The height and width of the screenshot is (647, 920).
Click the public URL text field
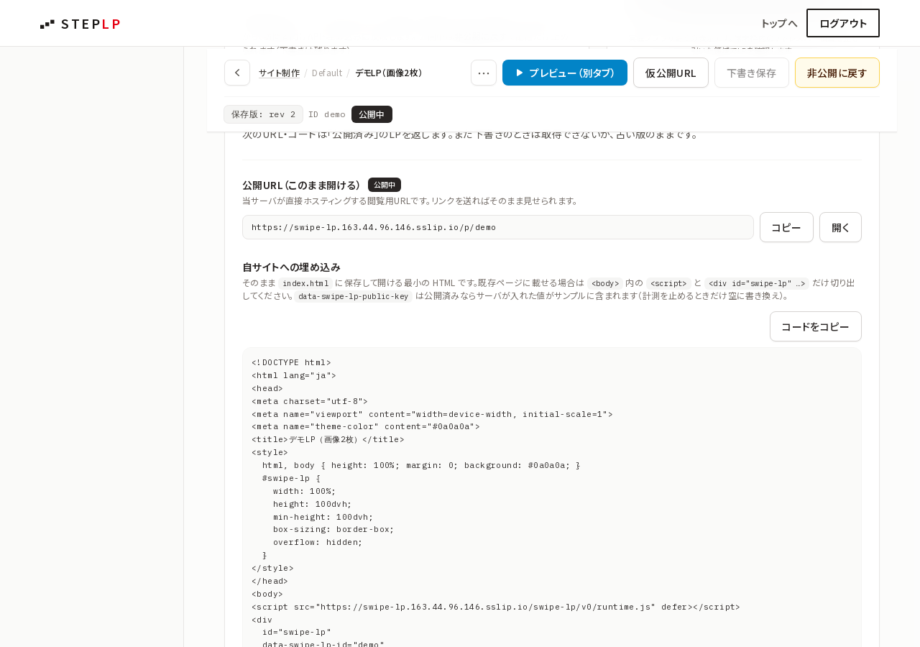[x=497, y=227]
